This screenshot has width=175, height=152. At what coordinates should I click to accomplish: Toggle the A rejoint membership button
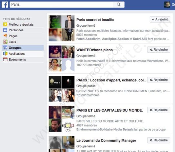coord(160,19)
